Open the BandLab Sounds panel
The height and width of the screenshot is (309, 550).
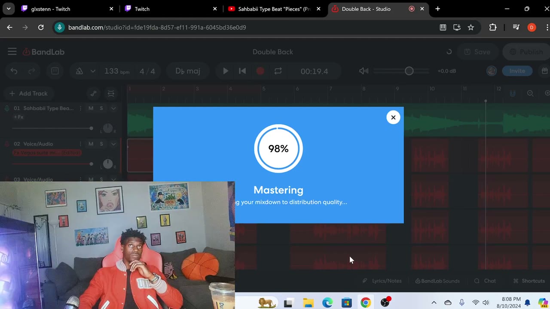coord(437,281)
